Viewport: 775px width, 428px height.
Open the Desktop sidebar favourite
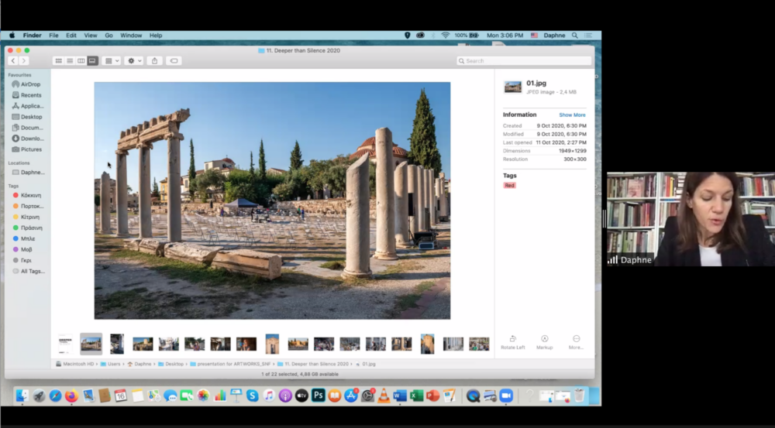[27, 117]
